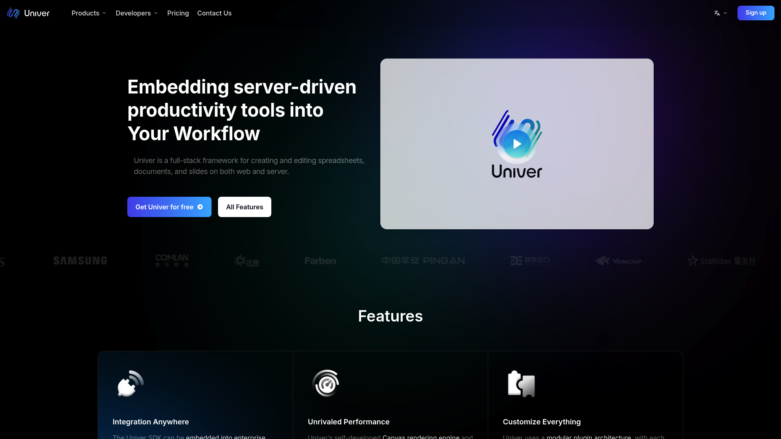Play the Univer intro video
The height and width of the screenshot is (439, 781).
517,144
